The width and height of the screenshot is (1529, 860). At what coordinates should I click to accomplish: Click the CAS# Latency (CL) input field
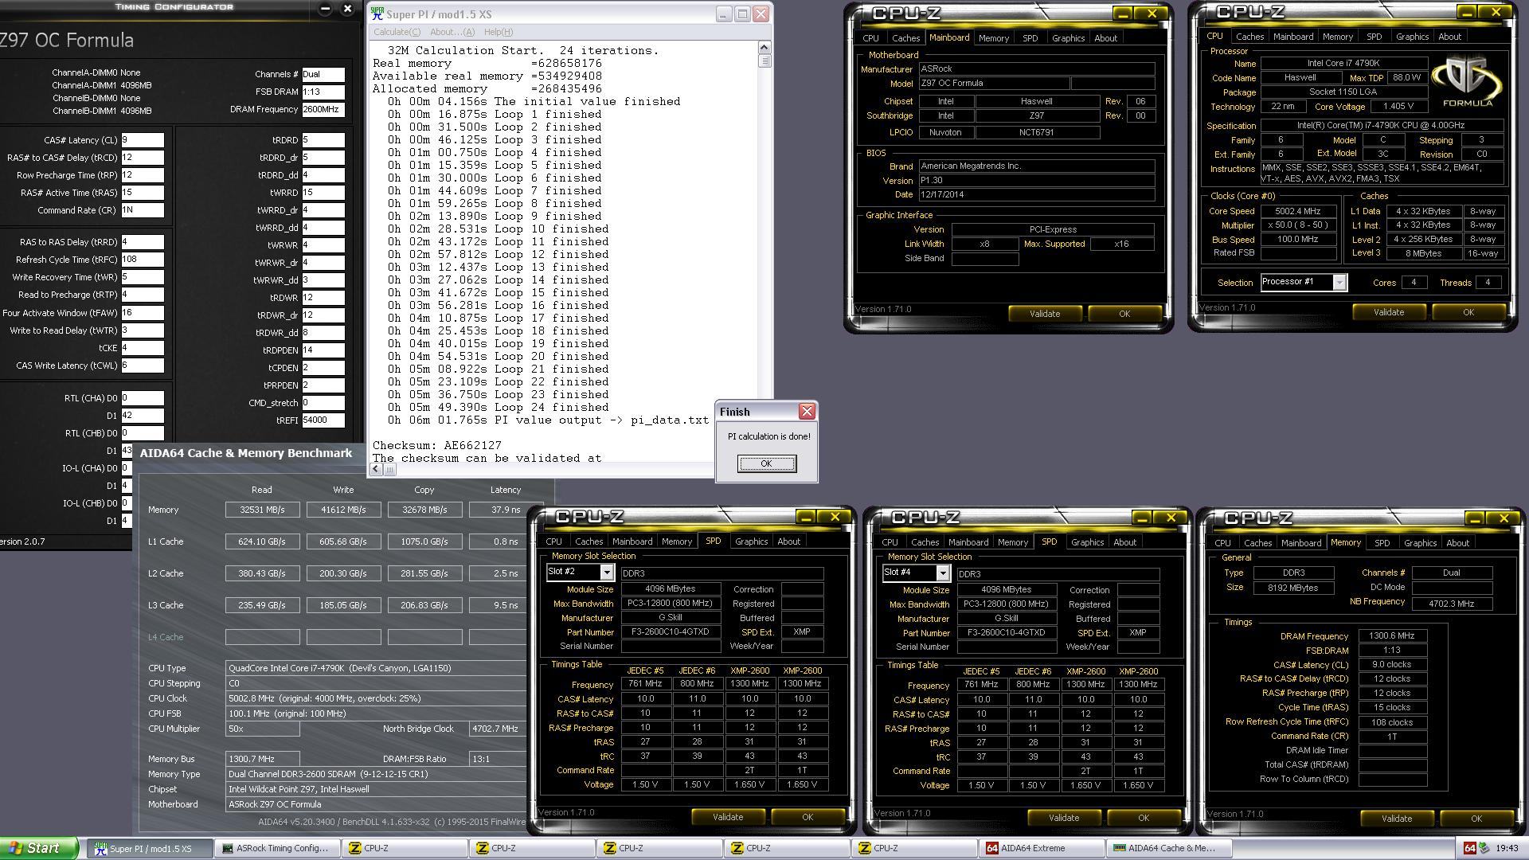click(143, 140)
